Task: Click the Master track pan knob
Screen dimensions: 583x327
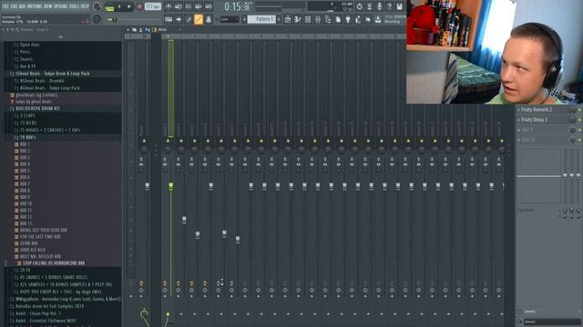Action: tap(144, 149)
